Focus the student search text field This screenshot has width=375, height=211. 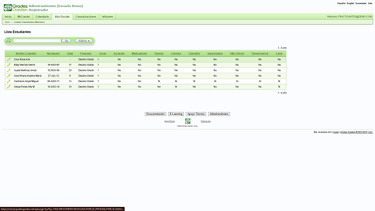37,40
